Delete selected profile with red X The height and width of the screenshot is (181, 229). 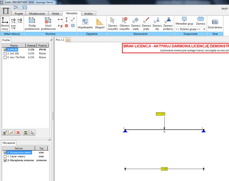tap(18, 133)
